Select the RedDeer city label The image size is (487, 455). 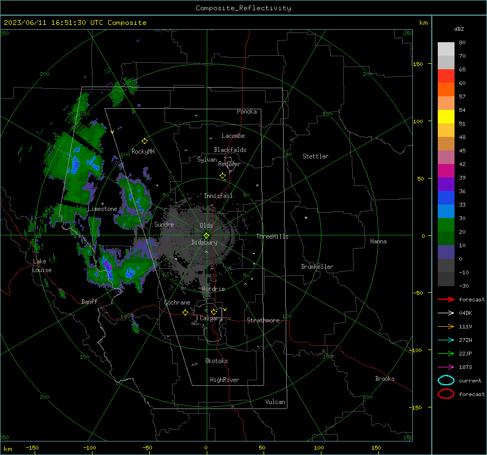[x=229, y=164]
